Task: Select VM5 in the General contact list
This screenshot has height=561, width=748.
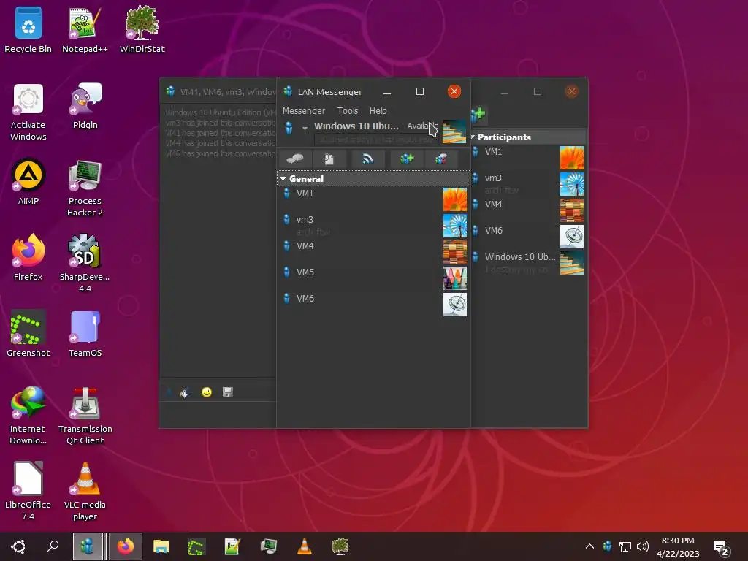Action: tap(373, 278)
